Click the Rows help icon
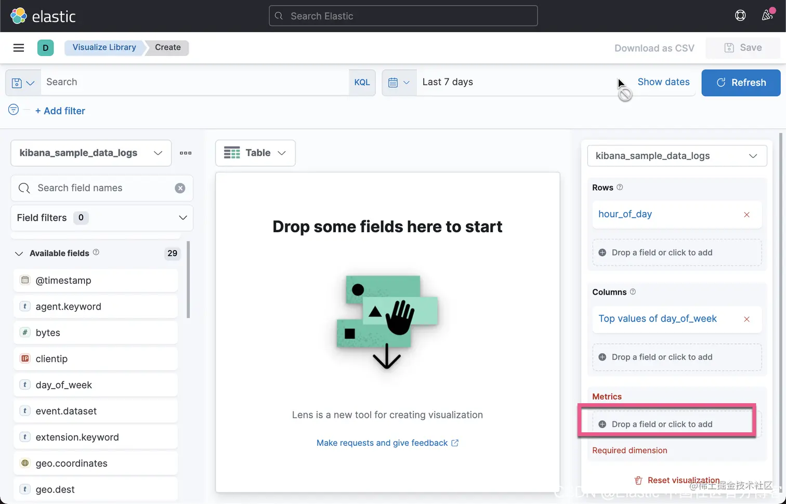Image resolution: width=786 pixels, height=504 pixels. 620,187
